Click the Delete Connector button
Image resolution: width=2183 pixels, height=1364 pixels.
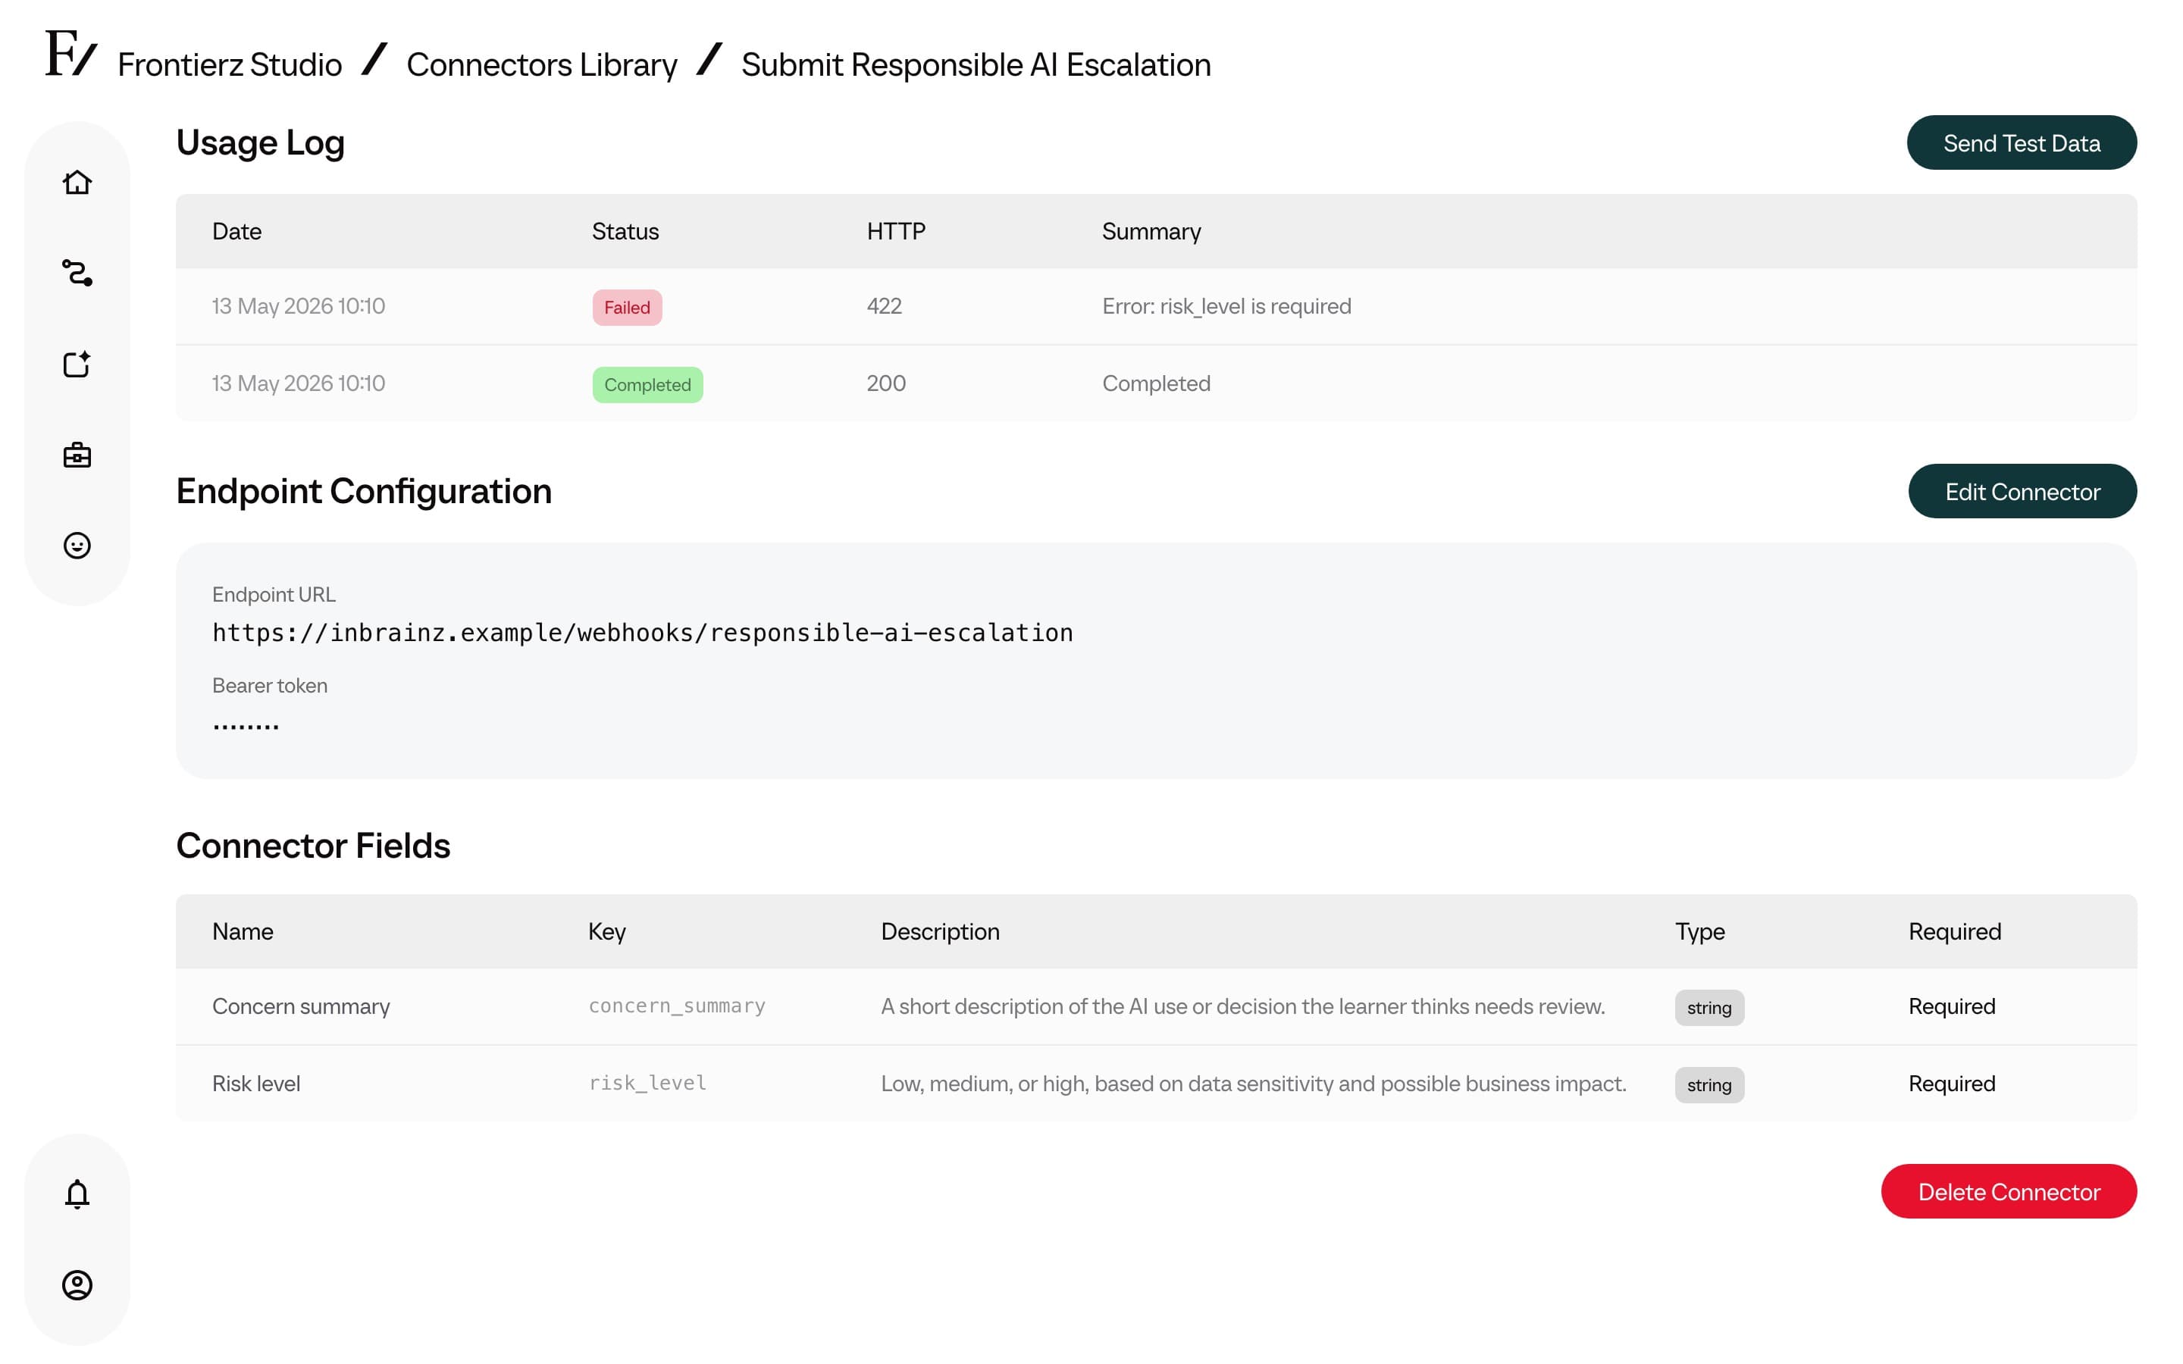[x=2008, y=1192]
